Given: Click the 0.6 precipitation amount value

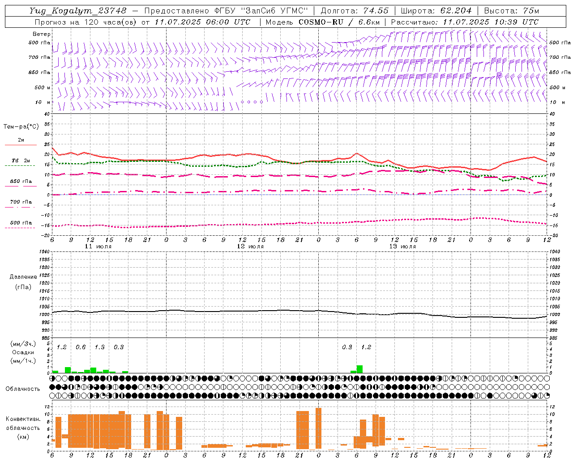Looking at the screenshot, I should click(x=81, y=347).
